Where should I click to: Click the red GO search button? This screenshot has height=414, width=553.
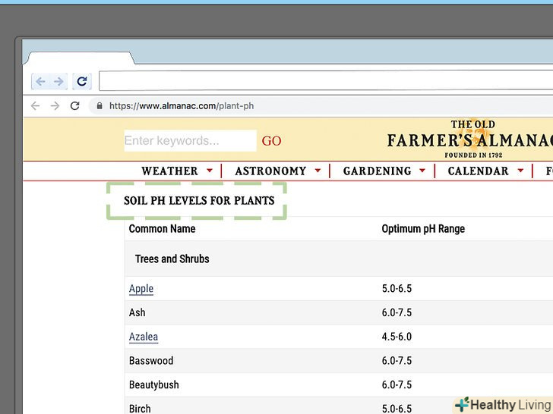click(x=271, y=141)
